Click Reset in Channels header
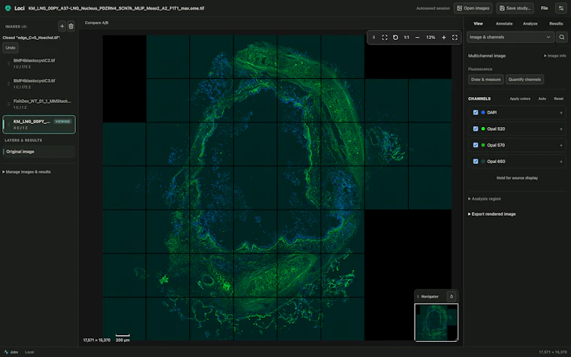571x357 pixels. pyautogui.click(x=558, y=98)
